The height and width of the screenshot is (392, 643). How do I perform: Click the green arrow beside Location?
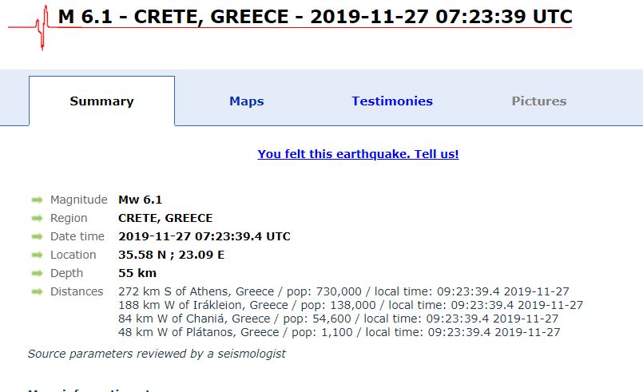click(x=37, y=255)
